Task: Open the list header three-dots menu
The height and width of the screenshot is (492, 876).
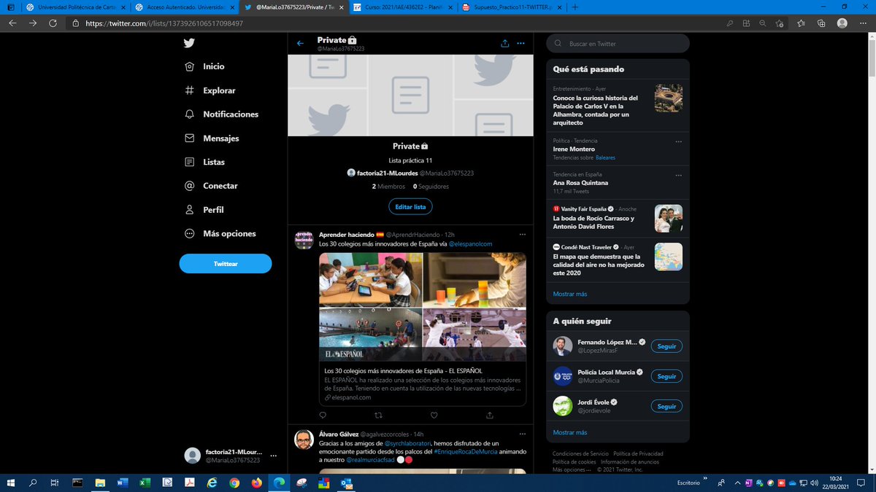Action: click(520, 43)
